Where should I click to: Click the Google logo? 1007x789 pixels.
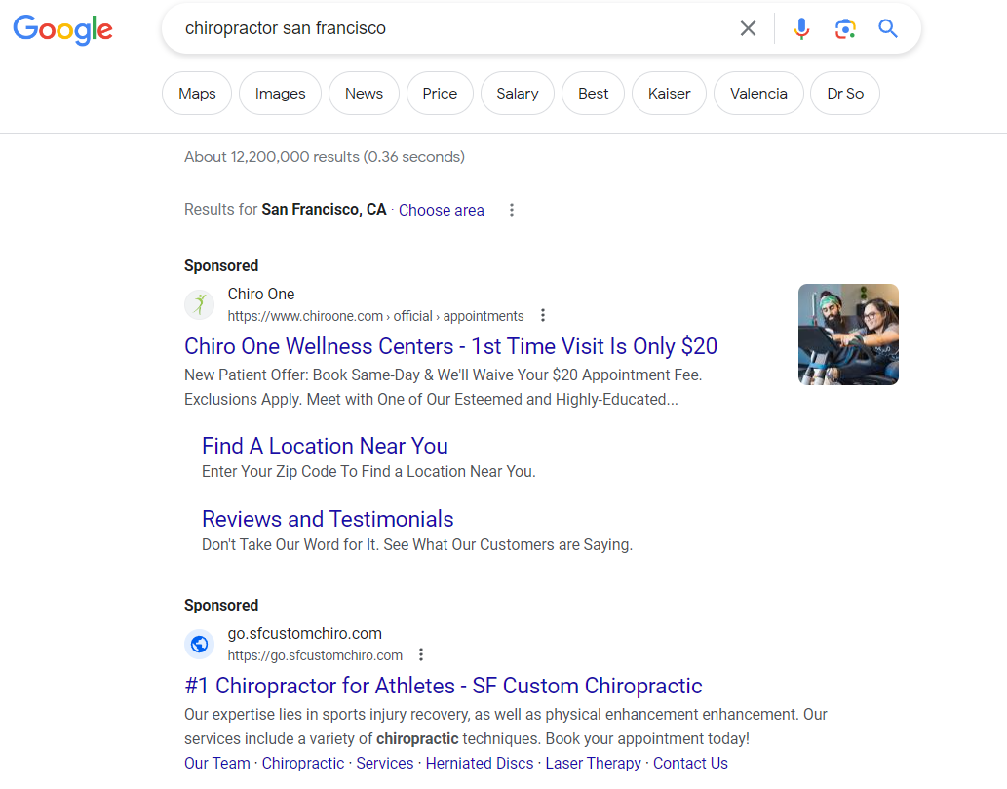(x=63, y=29)
